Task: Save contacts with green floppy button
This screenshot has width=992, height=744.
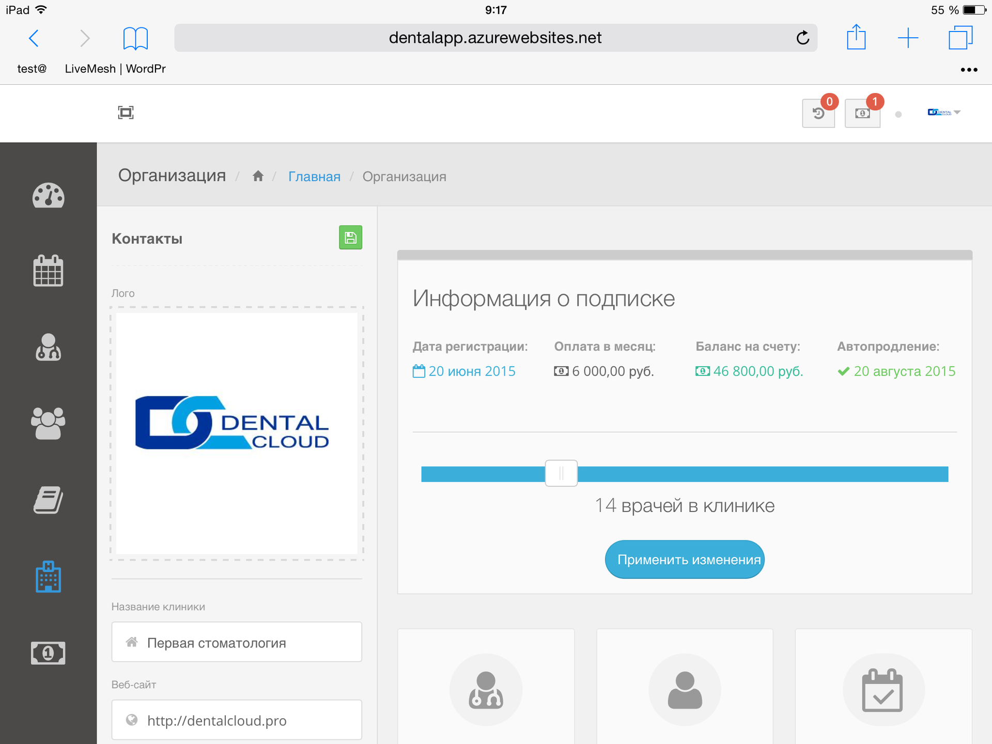Action: point(350,237)
